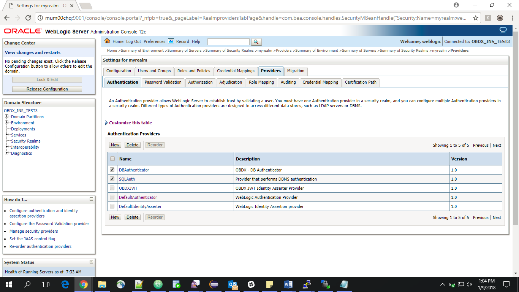This screenshot has width=519, height=292.
Task: Expand the Interoperability tree node
Action: point(7,147)
